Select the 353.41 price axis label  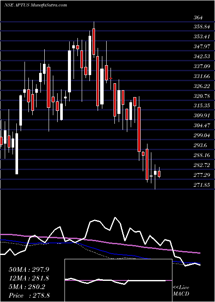tap(201, 37)
